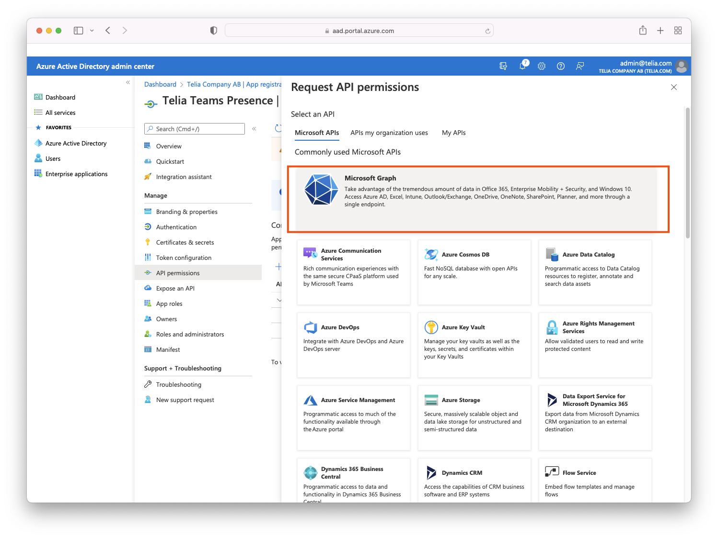Click the panel vertical scrollbar
This screenshot has width=718, height=538.
688,173
